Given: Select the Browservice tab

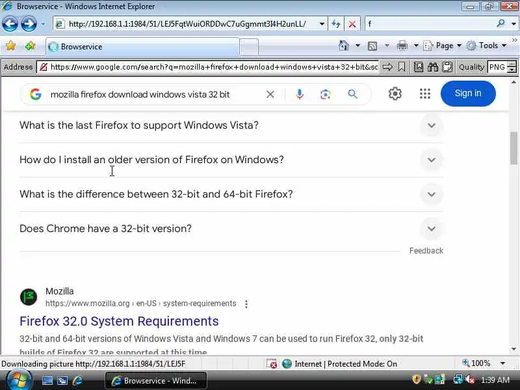Looking at the screenshot, I should point(142,47).
